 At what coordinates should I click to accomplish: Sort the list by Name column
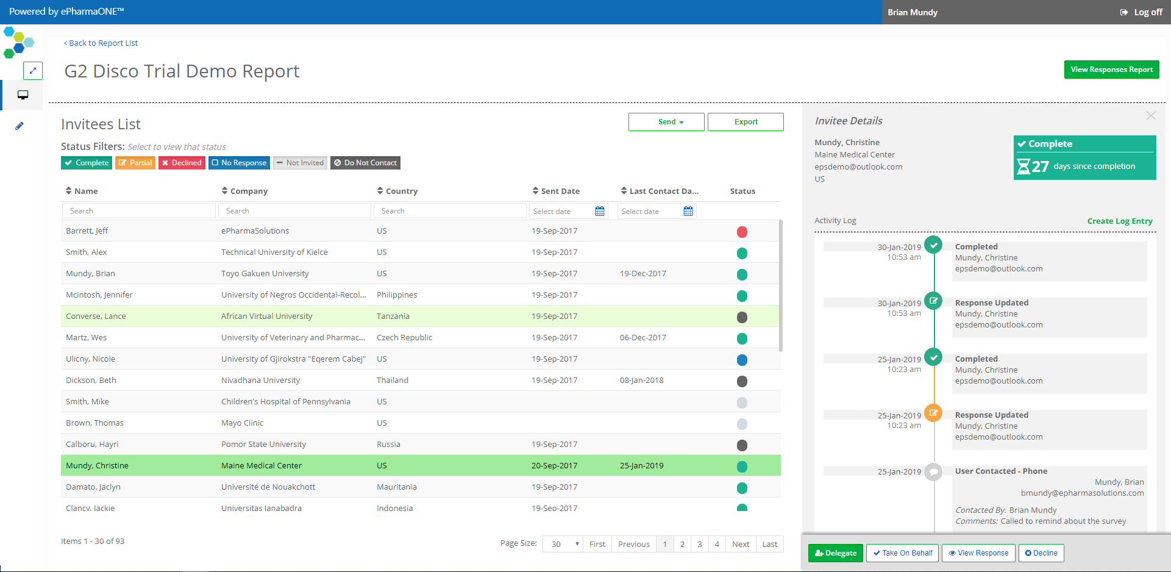coord(82,191)
